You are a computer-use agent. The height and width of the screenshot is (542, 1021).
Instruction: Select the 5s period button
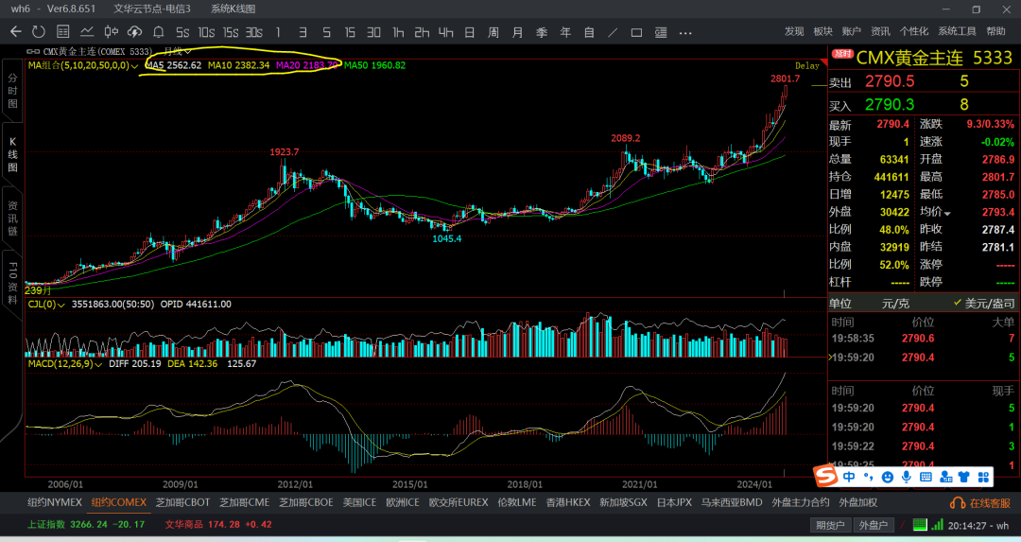[182, 32]
